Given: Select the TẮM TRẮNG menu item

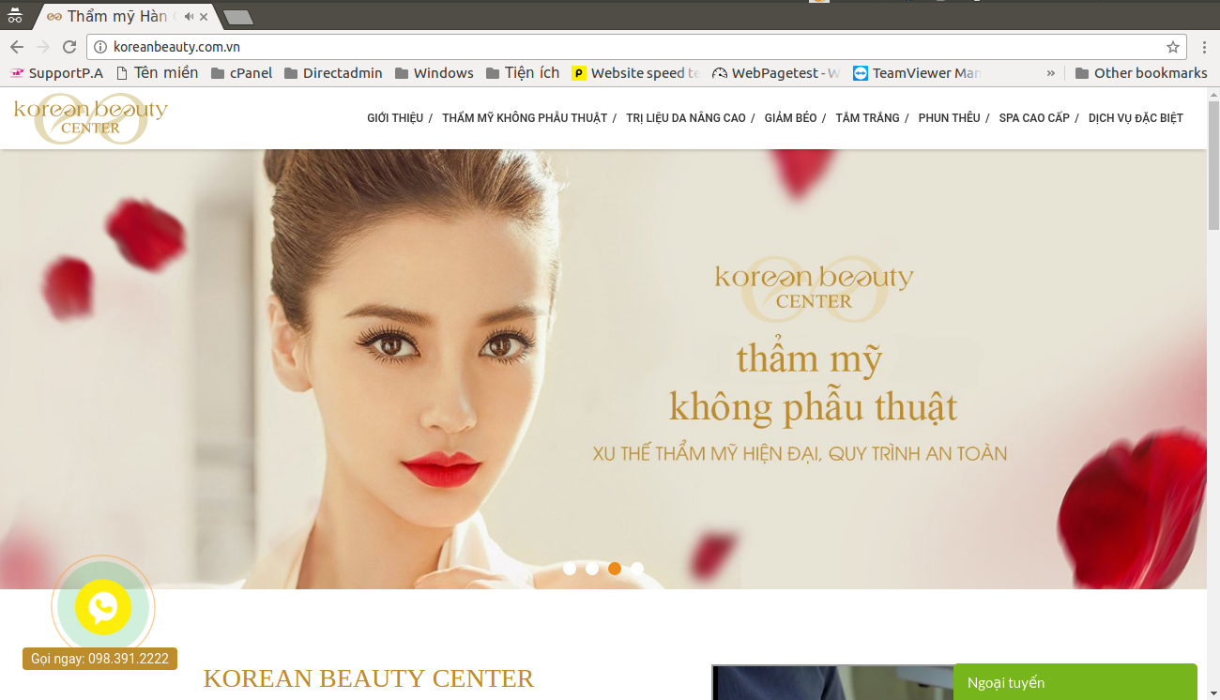Looking at the screenshot, I should pyautogui.click(x=867, y=118).
